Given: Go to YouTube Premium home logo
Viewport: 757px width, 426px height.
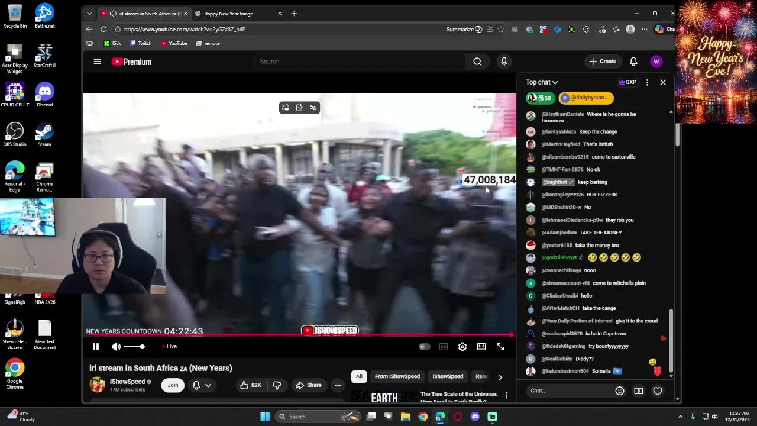Looking at the screenshot, I should [131, 62].
